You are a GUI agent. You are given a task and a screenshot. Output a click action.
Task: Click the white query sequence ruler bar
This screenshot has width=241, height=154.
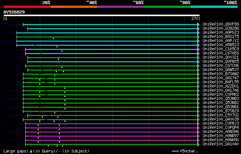(102, 15)
